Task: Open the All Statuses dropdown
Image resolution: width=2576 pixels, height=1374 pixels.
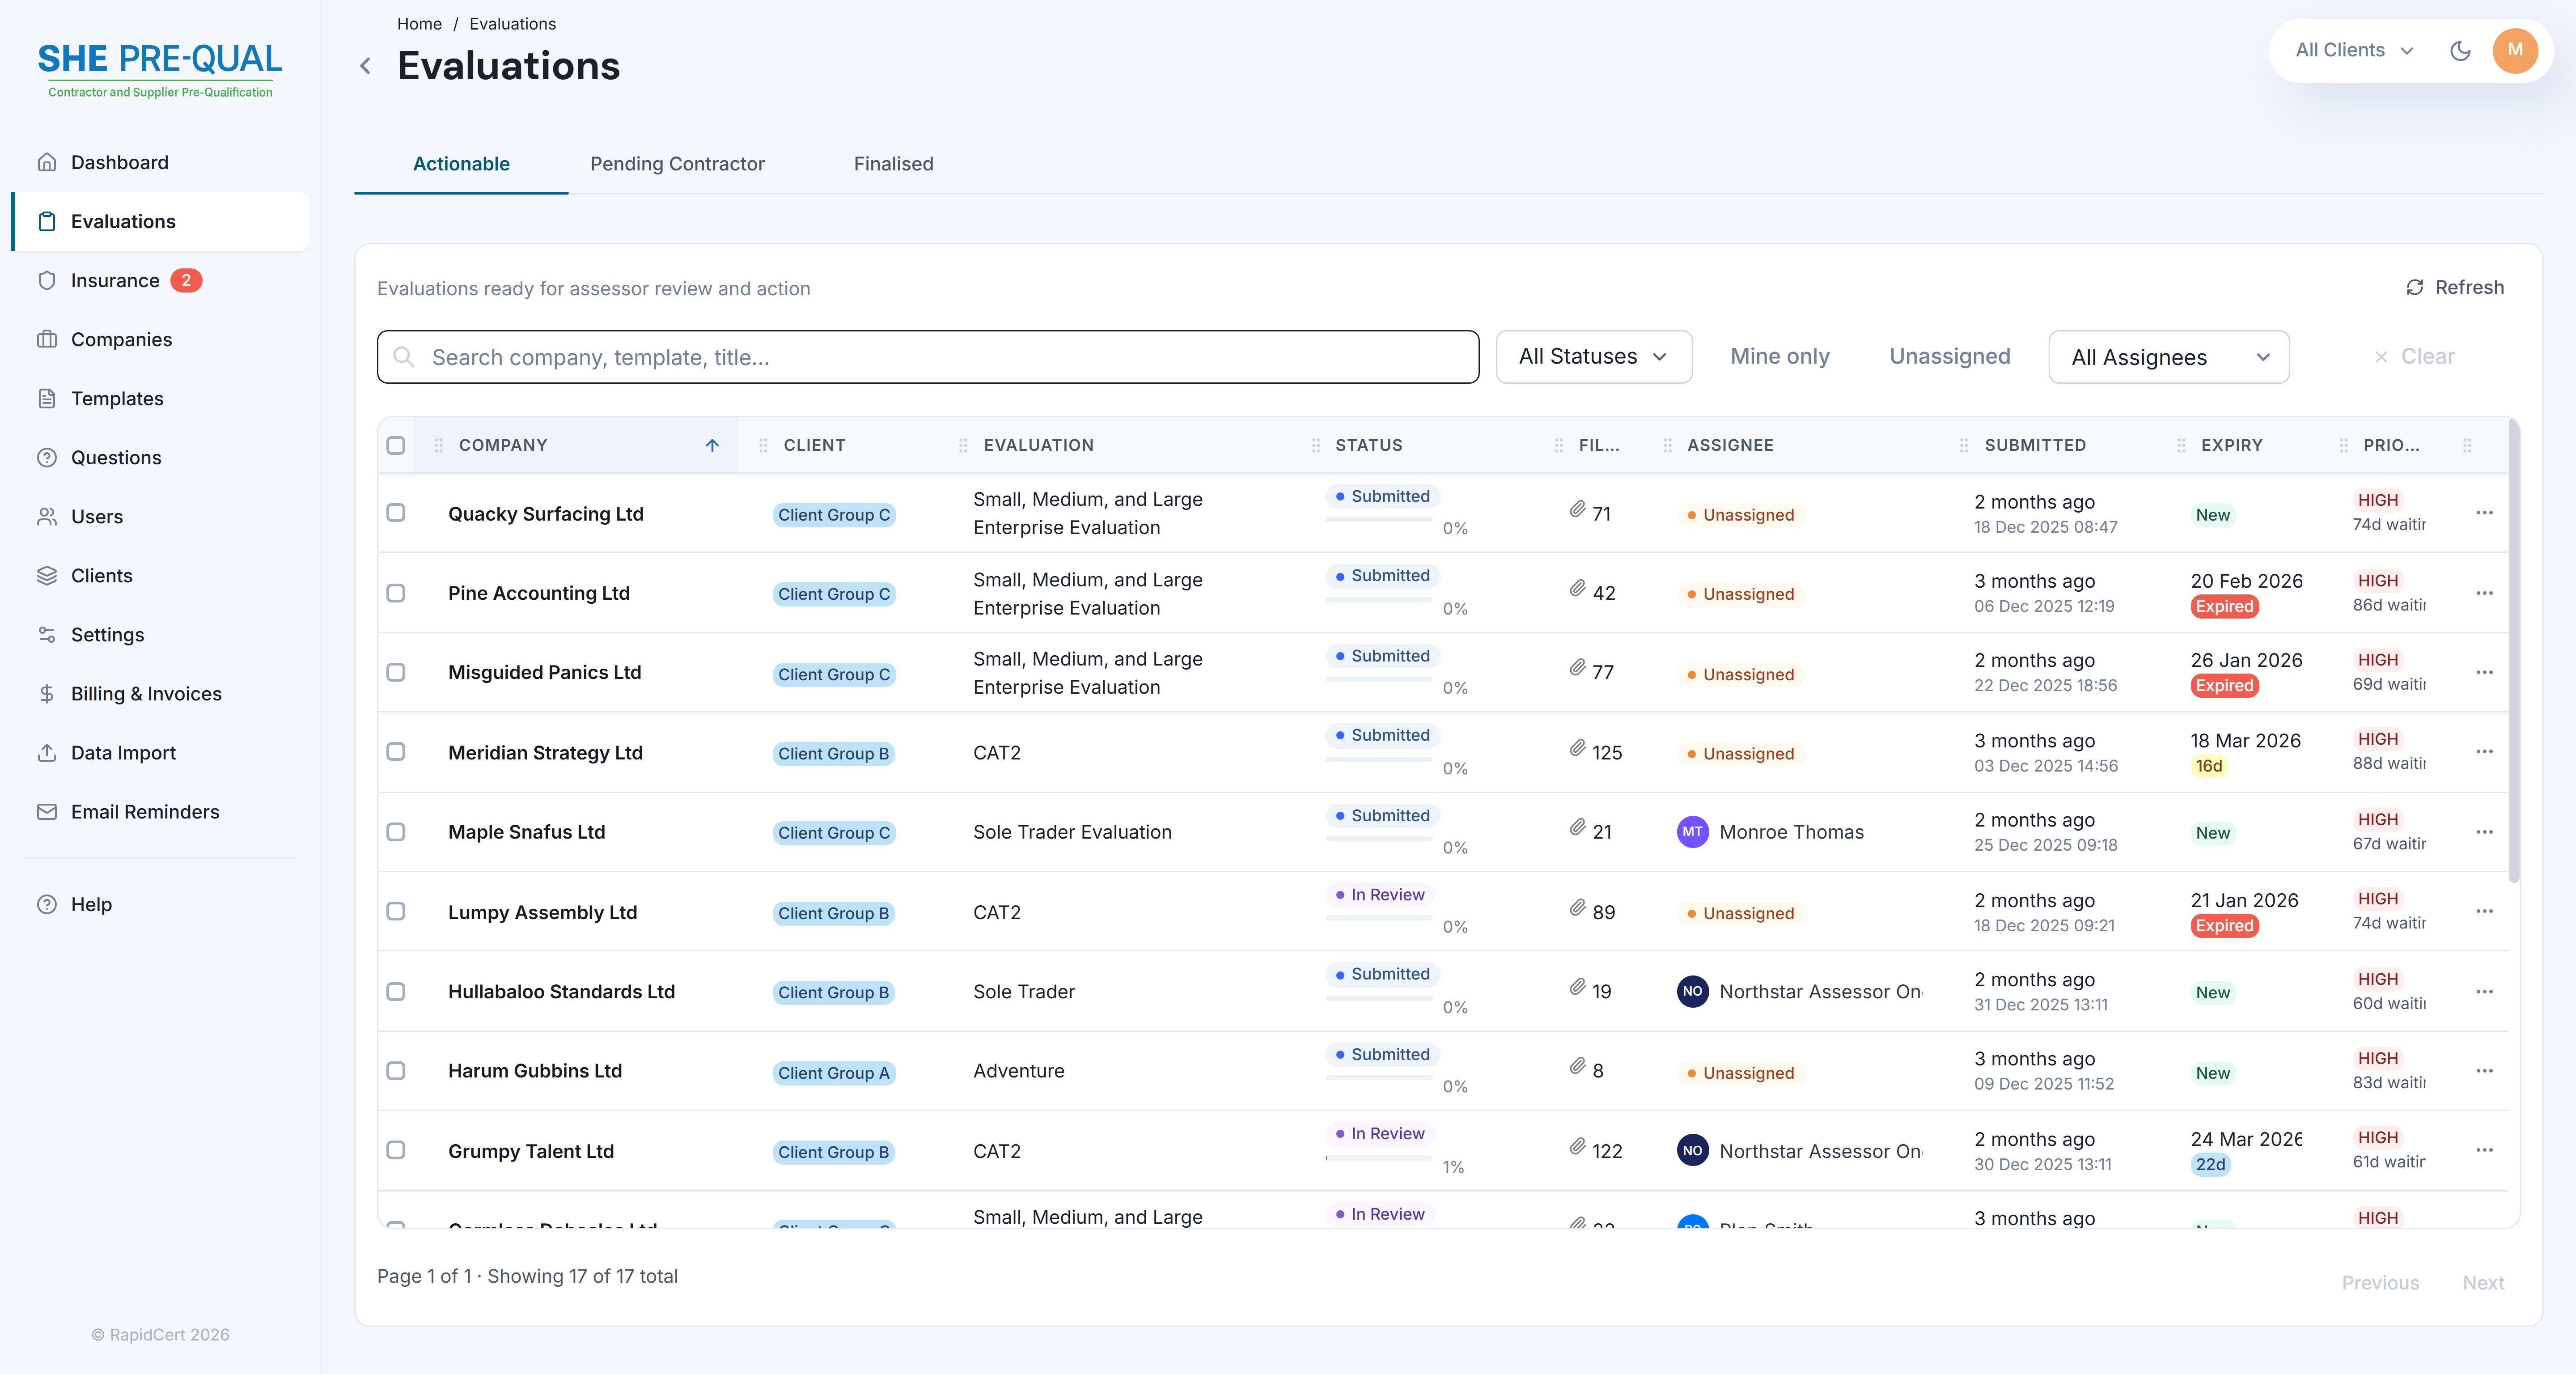Action: [x=1593, y=356]
